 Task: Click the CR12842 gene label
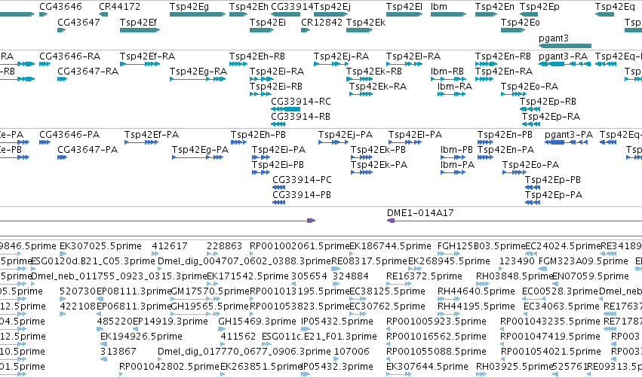(x=321, y=22)
